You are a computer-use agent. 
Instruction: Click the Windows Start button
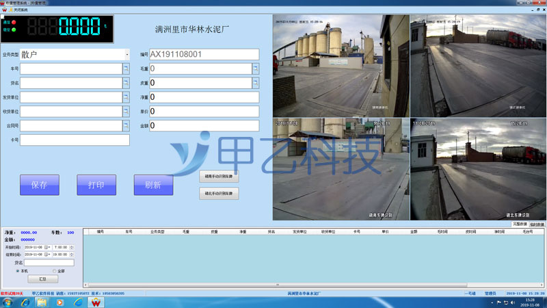[x=8, y=302]
